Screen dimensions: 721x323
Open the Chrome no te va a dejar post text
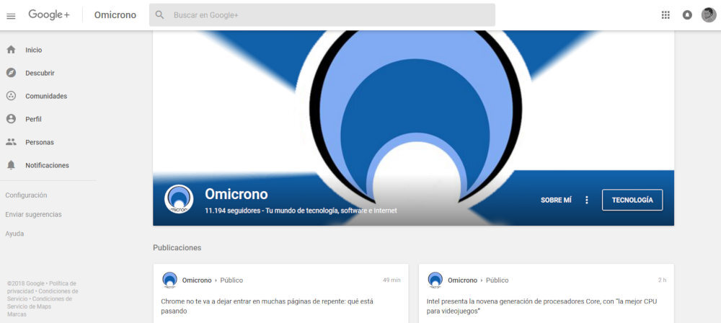267,306
